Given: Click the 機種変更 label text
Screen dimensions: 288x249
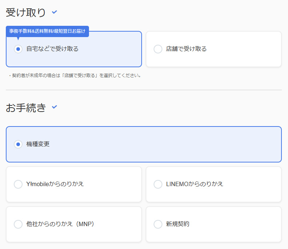Looking at the screenshot, I should (38, 144).
